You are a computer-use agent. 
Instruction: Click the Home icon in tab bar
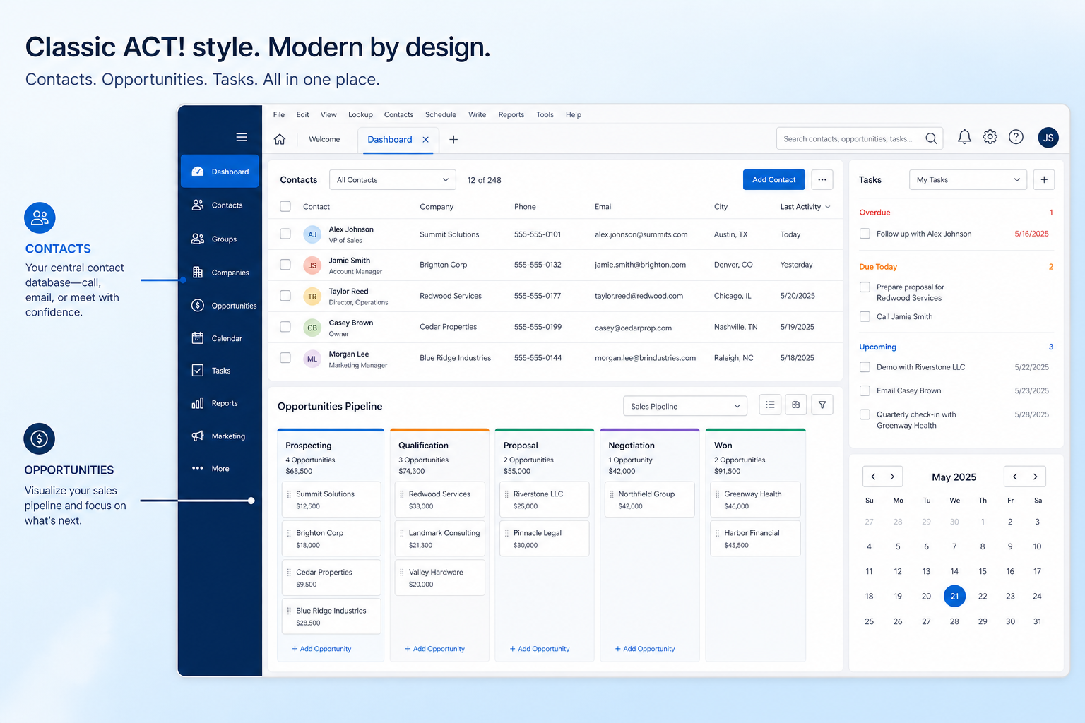point(280,139)
